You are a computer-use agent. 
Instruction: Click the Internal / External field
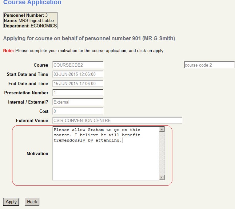[x=78, y=102]
